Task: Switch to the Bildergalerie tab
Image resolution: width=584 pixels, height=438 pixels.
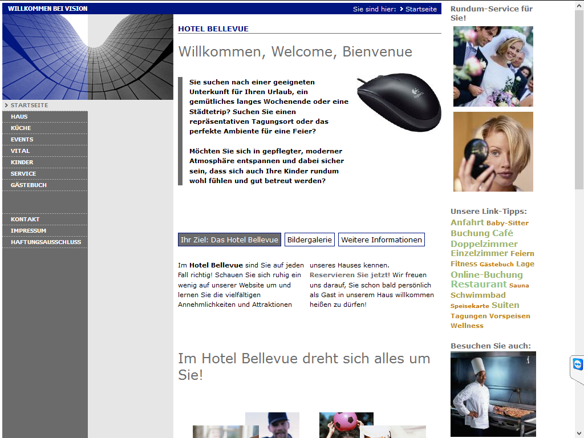Action: (310, 240)
